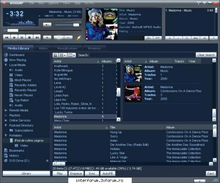This screenshot has height=183, width=220.
Task: Click the Eject/Open file button
Action: (x=47, y=37)
